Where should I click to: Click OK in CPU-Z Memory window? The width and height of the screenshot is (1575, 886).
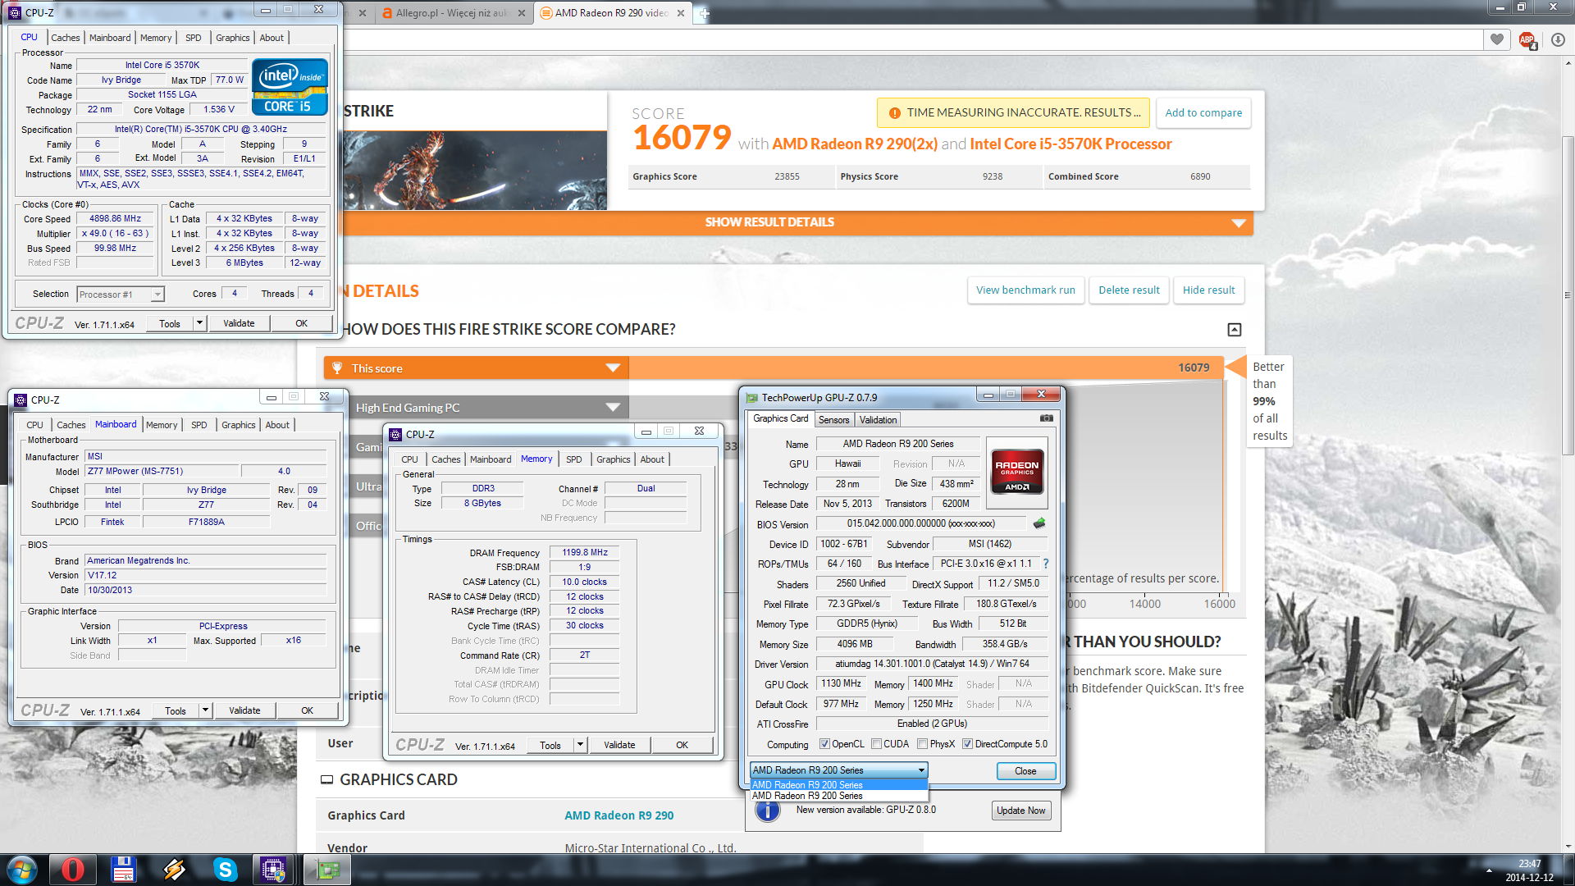(x=682, y=745)
